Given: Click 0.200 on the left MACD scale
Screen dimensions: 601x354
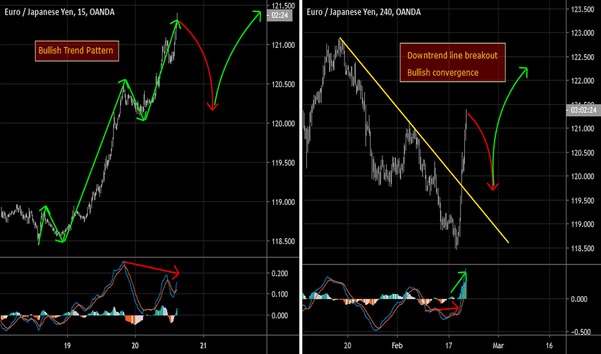Looking at the screenshot, I should (x=280, y=274).
